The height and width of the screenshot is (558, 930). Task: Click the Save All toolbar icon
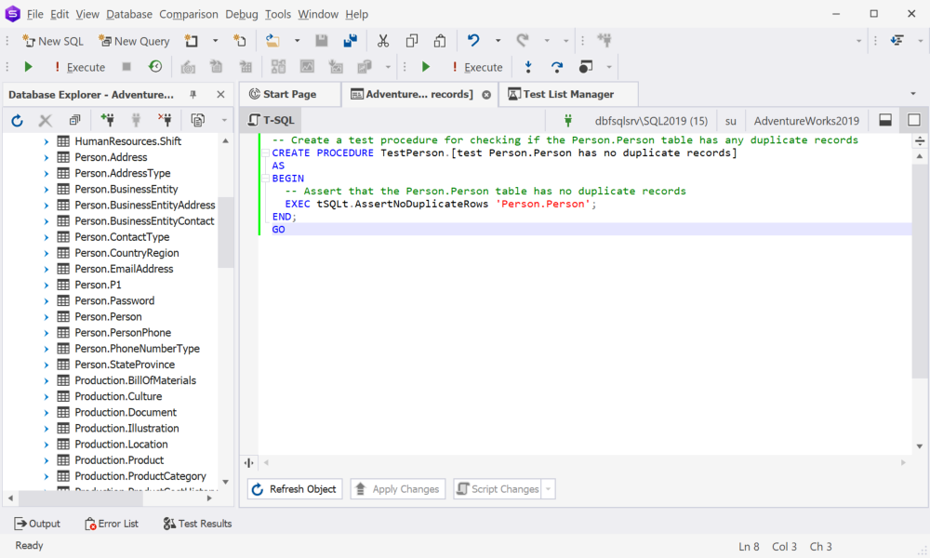[x=350, y=40]
